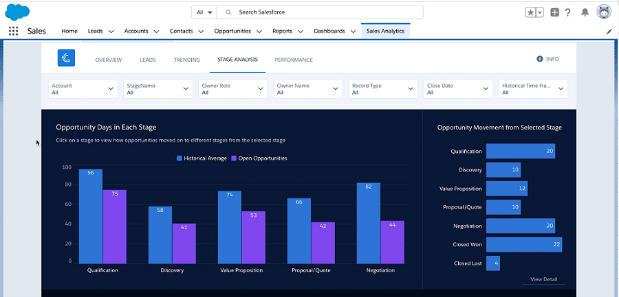Switch to the Performance tab

[x=294, y=60]
